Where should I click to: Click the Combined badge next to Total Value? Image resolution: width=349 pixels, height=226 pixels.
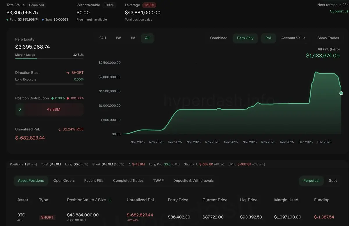36,5
